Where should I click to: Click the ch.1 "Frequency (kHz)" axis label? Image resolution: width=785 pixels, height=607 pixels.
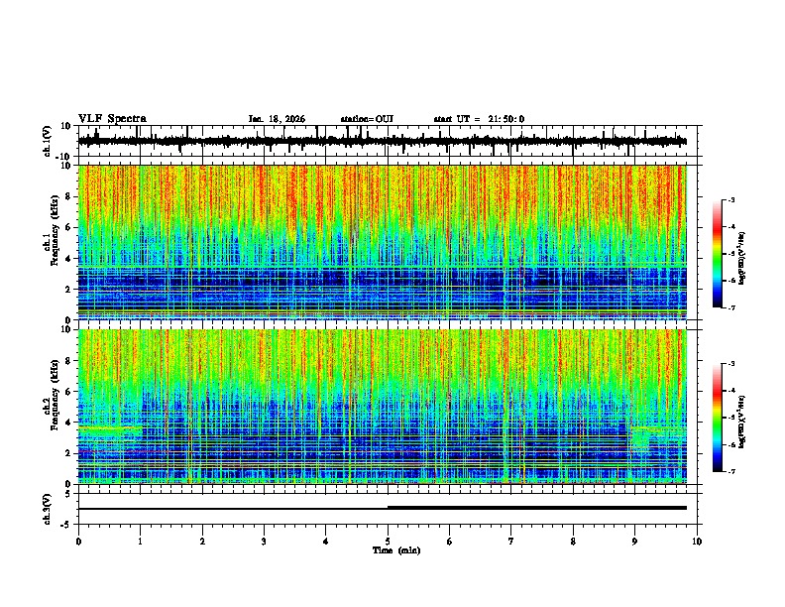pyautogui.click(x=55, y=230)
